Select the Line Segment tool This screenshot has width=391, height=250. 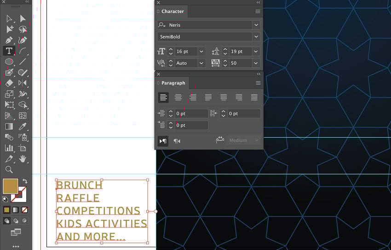point(23,61)
